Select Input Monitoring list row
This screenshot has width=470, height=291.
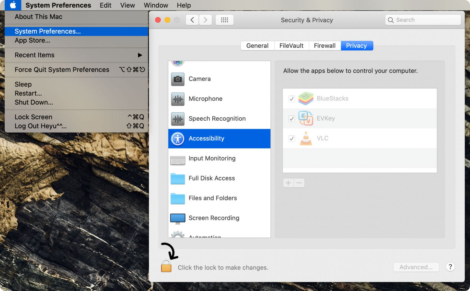[219, 159]
